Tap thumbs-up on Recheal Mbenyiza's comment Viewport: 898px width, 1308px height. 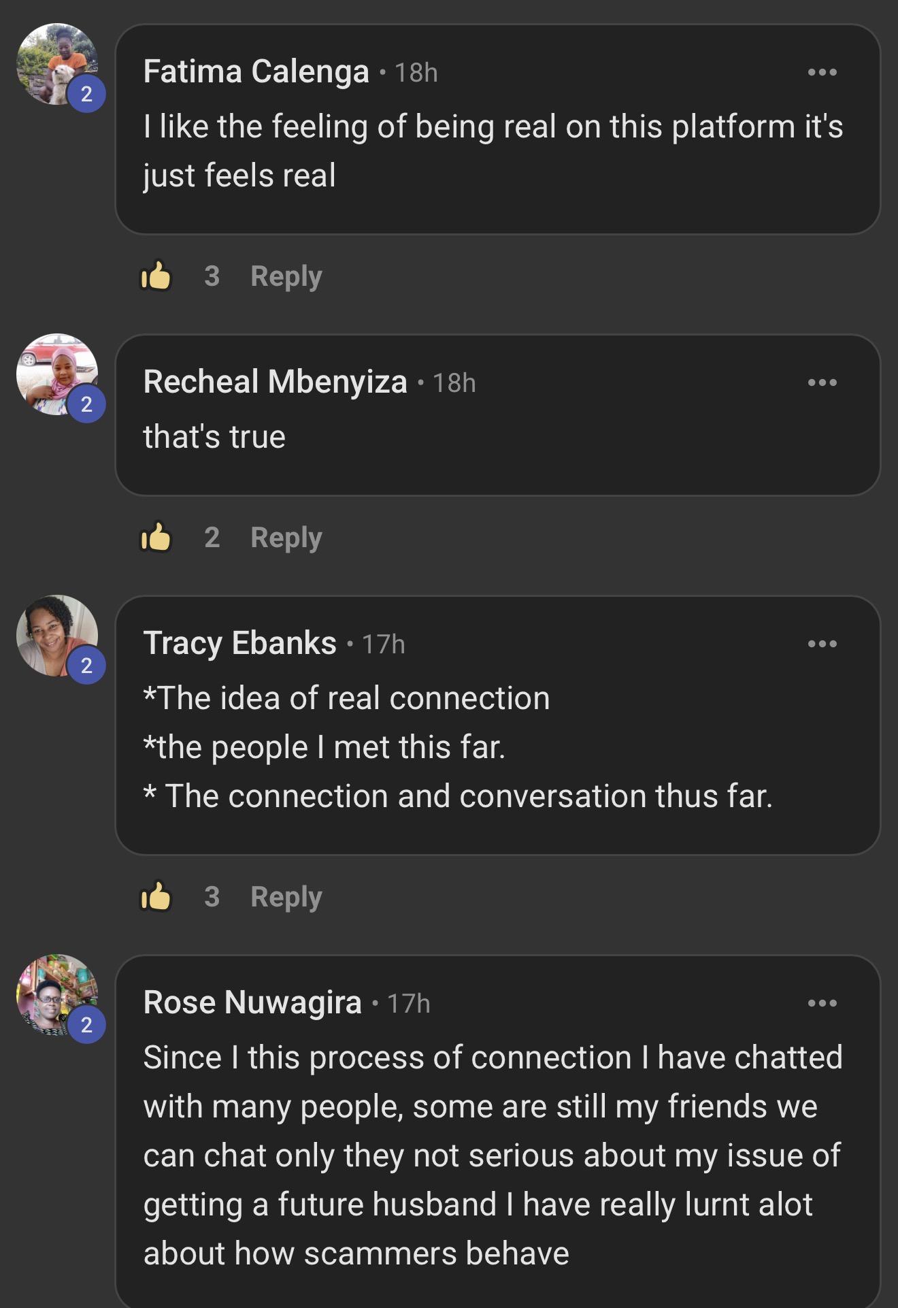pos(156,537)
